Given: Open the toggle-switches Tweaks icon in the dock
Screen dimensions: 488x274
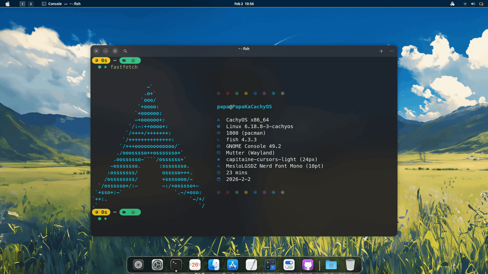Looking at the screenshot, I should point(289,265).
